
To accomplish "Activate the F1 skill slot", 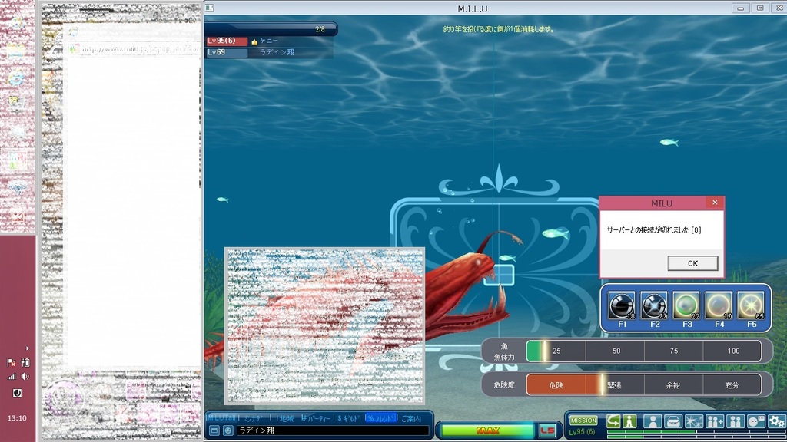I will pyautogui.click(x=621, y=306).
